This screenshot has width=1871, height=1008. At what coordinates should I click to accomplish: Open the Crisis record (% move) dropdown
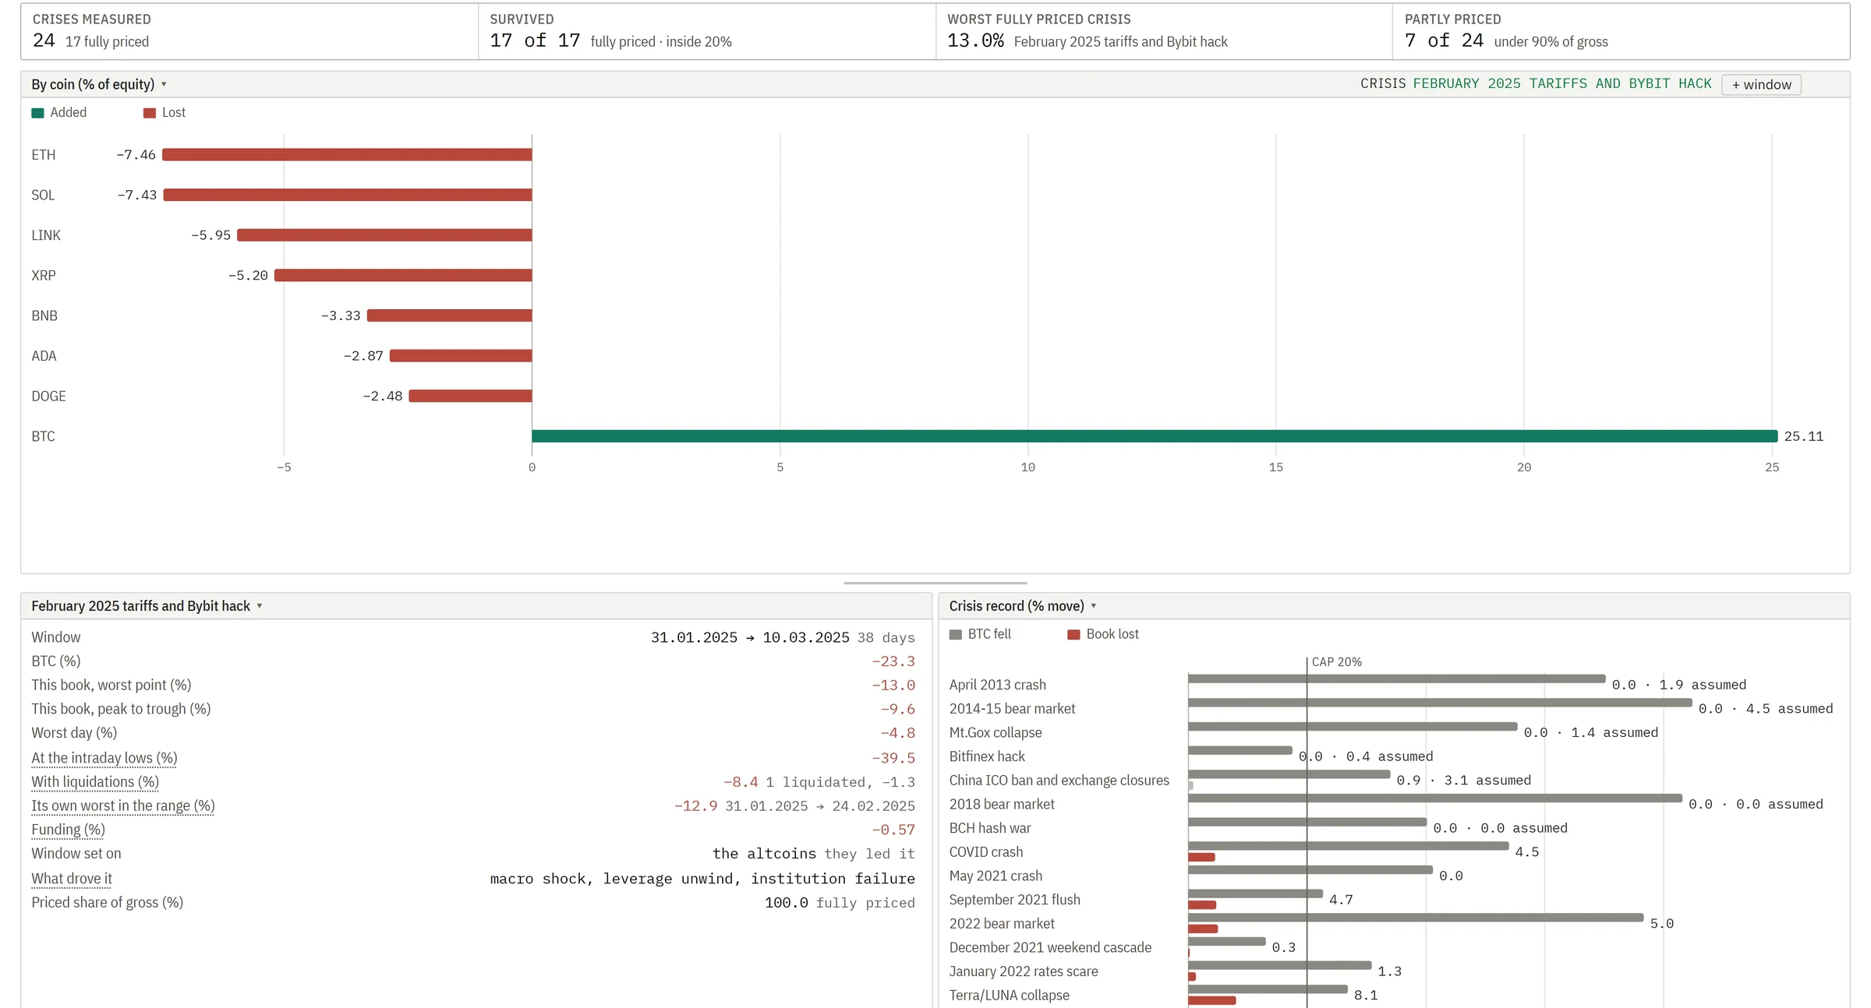[1022, 606]
